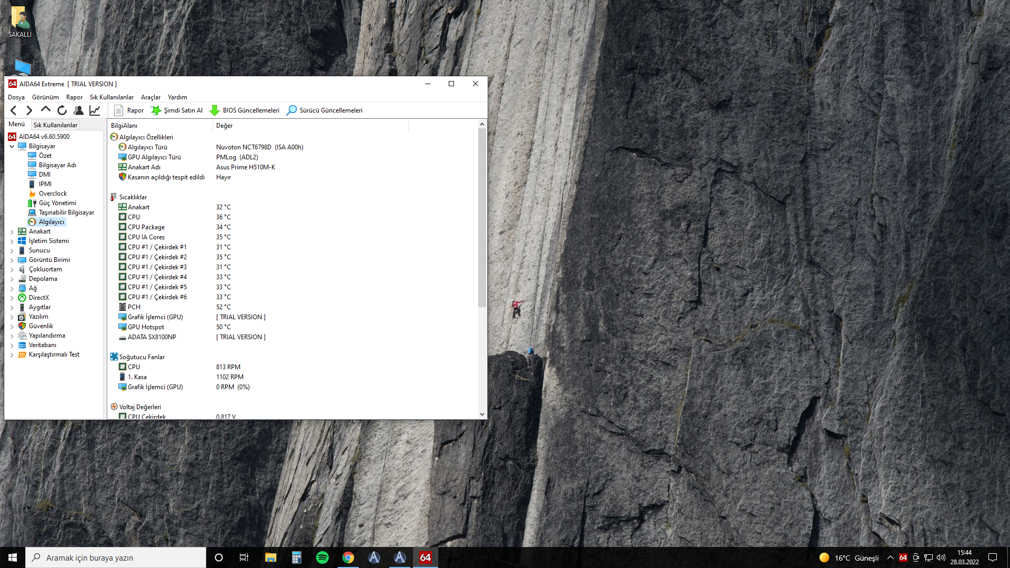
Task: Expand the Sunucu tree node
Action: (12, 250)
